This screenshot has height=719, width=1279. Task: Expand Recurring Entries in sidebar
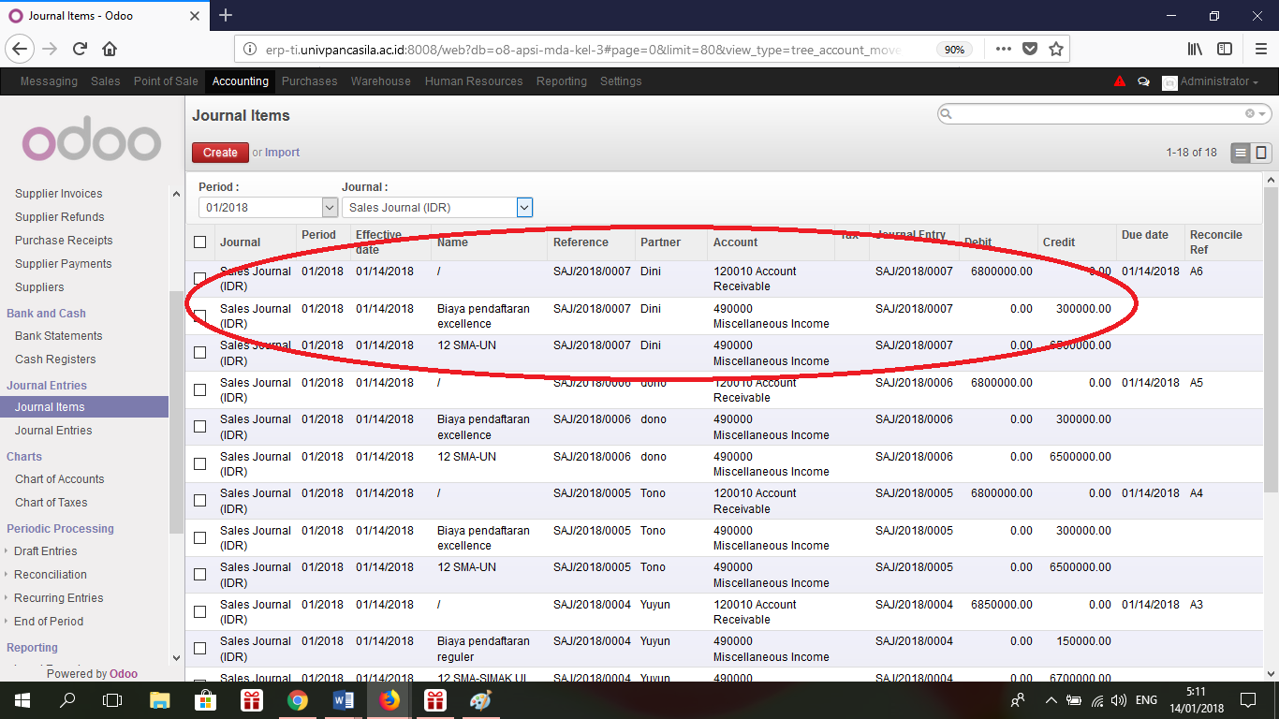click(58, 598)
